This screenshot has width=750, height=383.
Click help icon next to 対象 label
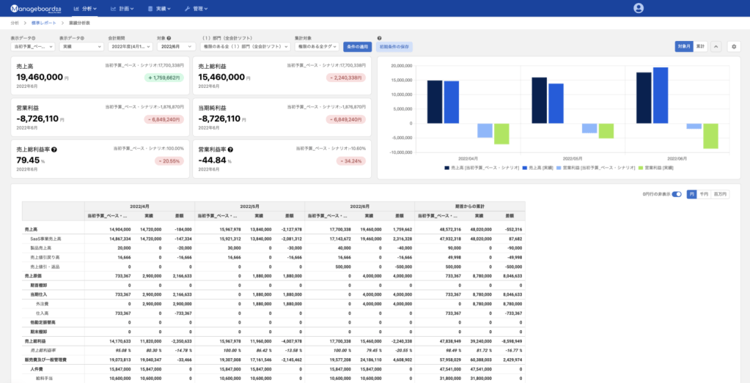pos(169,37)
